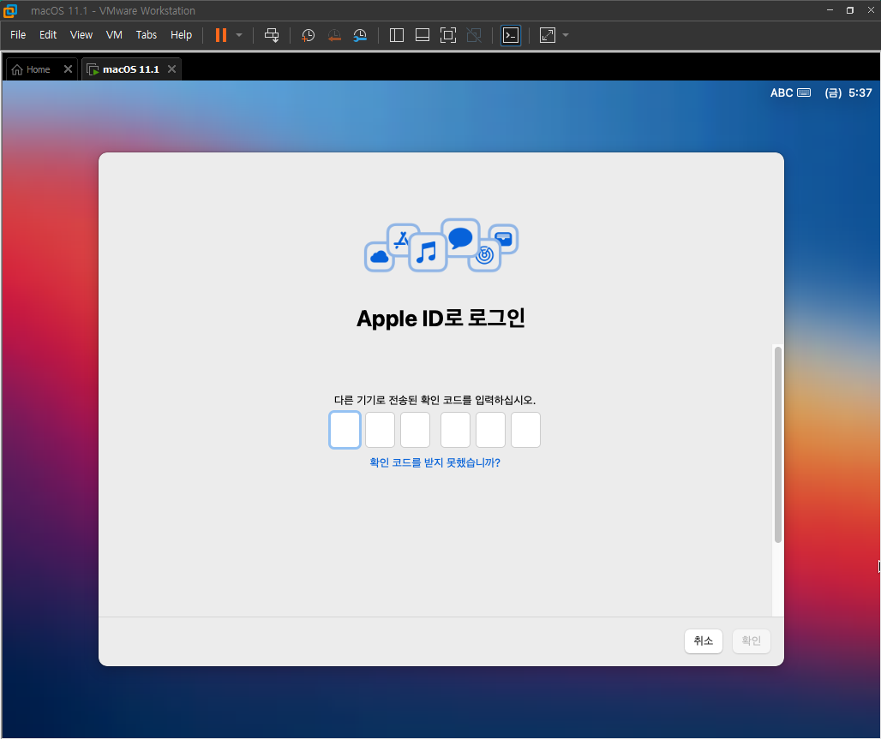The width and height of the screenshot is (881, 739).
Task: Click the 취소 (Cancel) button
Action: 704,641
